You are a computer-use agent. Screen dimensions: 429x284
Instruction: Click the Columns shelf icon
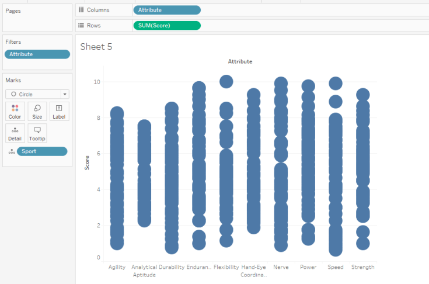(81, 10)
